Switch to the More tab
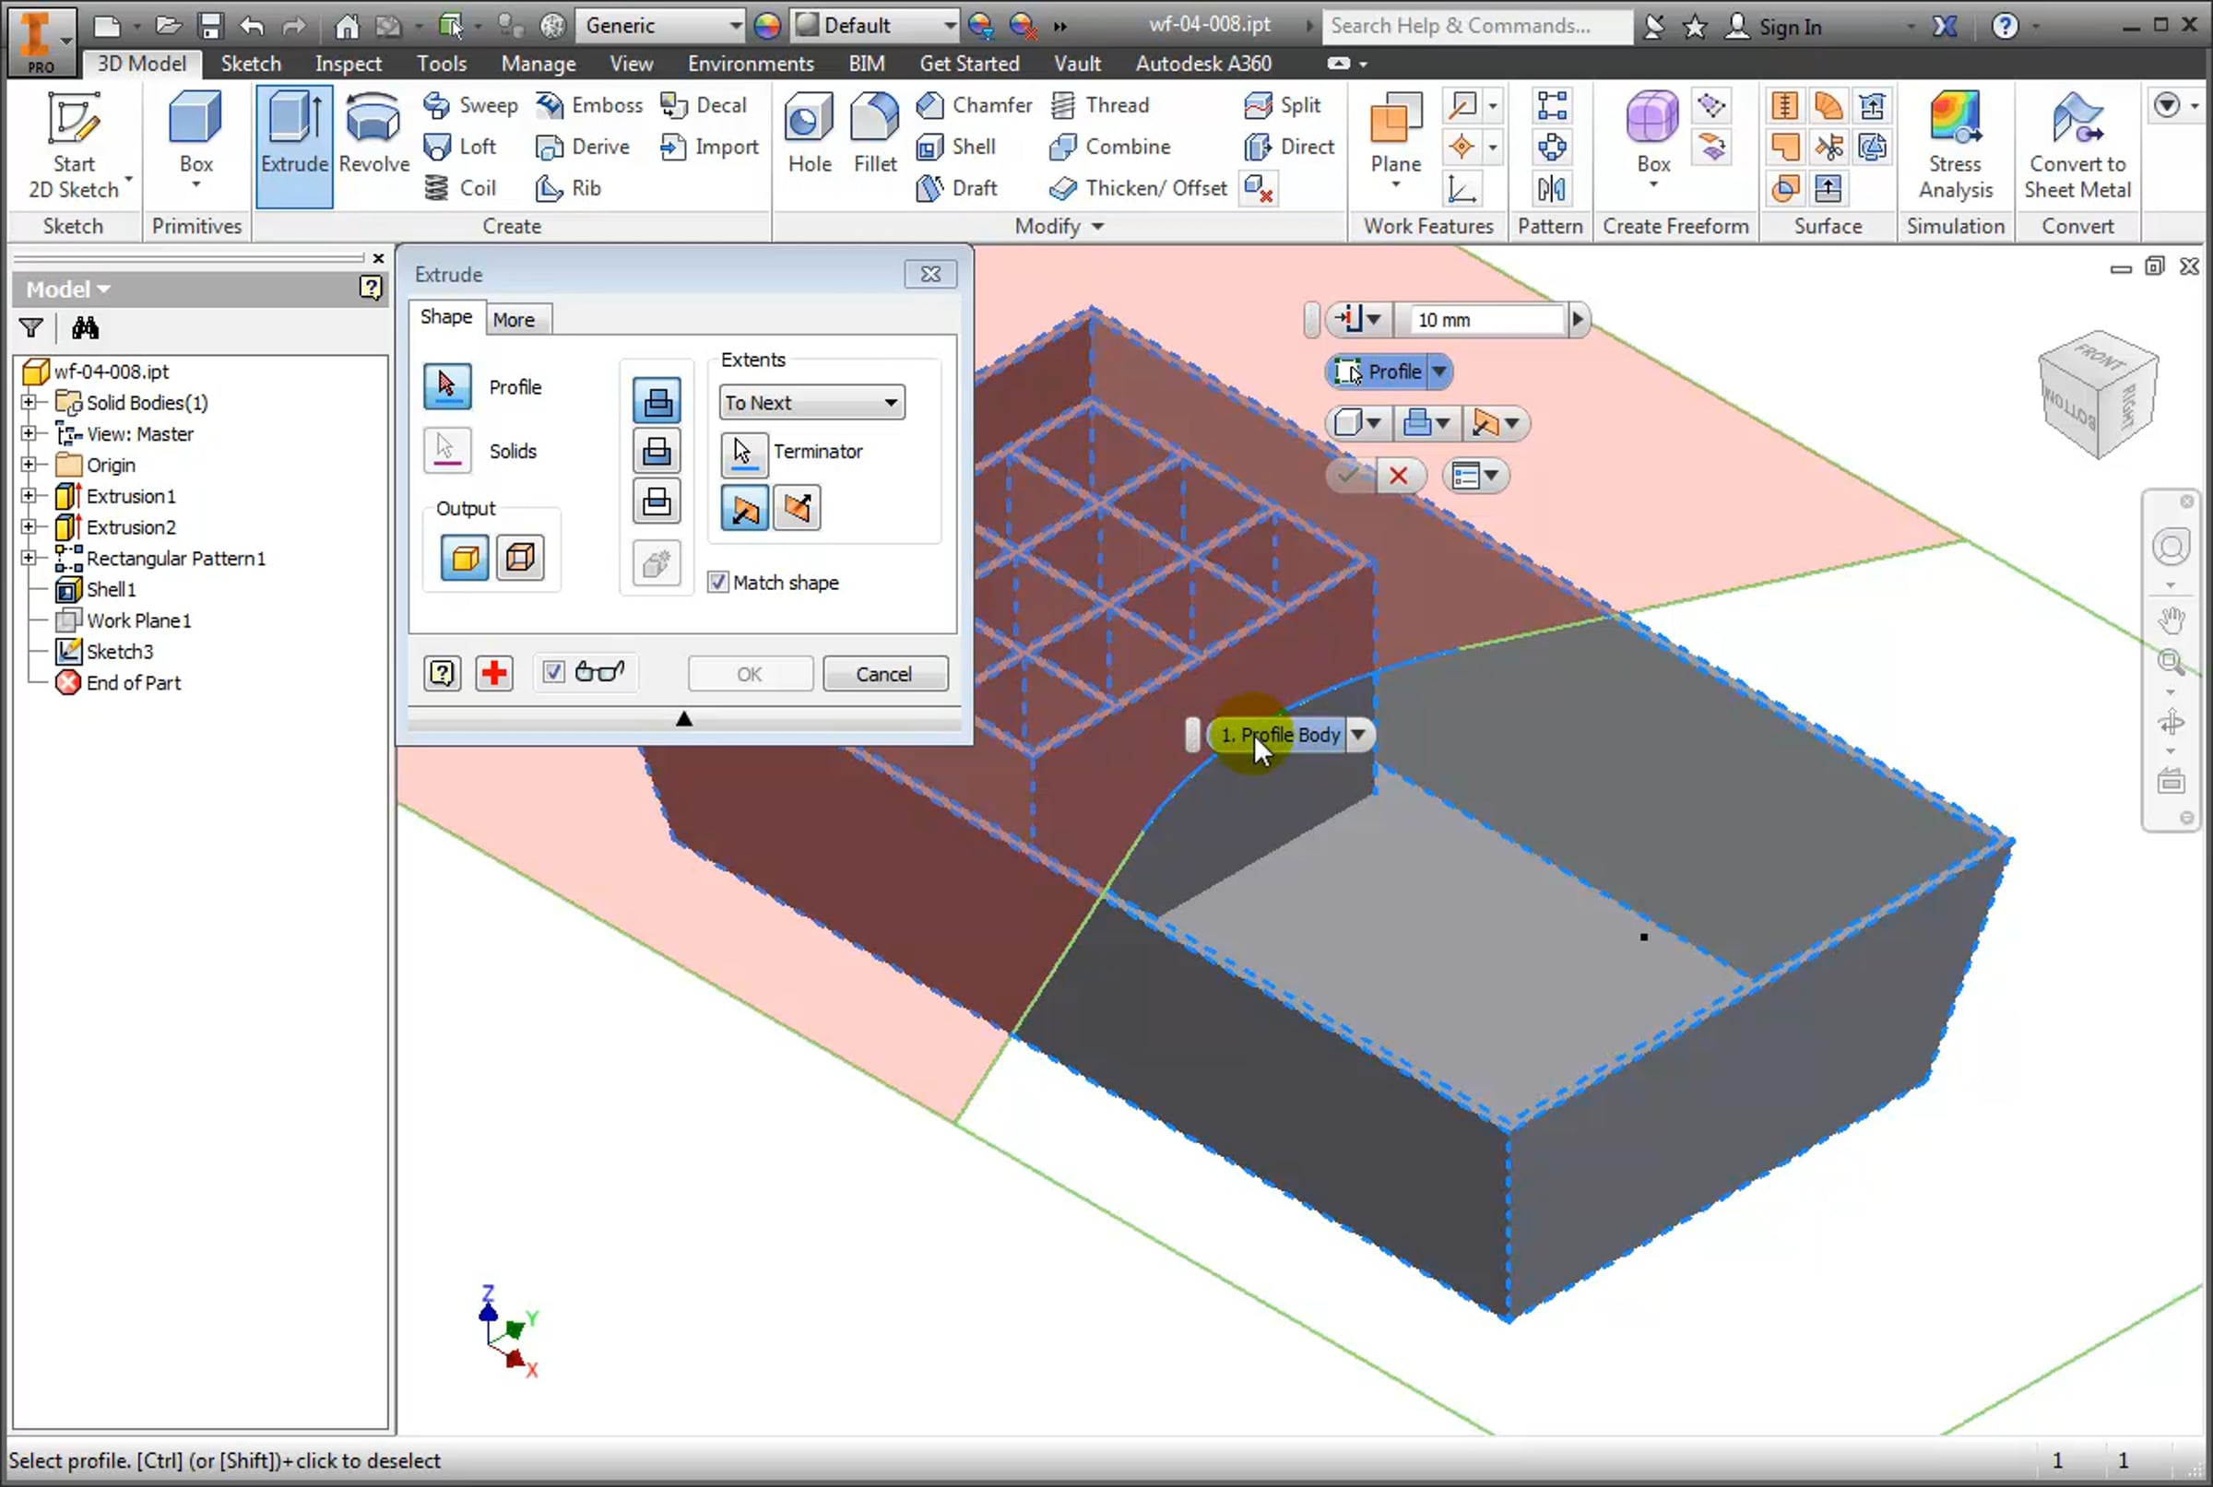This screenshot has width=2213, height=1487. 514,320
